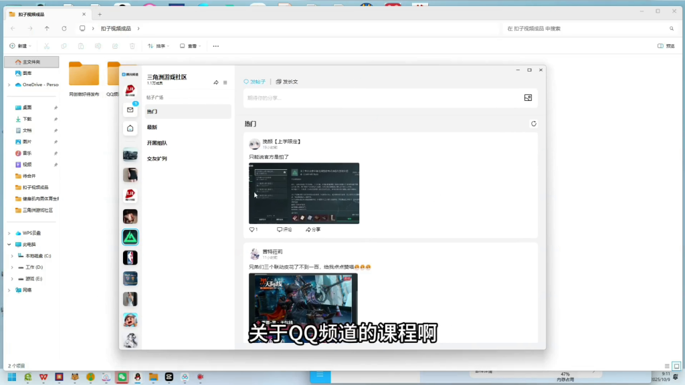This screenshot has width=685, height=385.
Task: Click the share arrow beside 三角洲游戏社区 title
Action: pos(215,83)
